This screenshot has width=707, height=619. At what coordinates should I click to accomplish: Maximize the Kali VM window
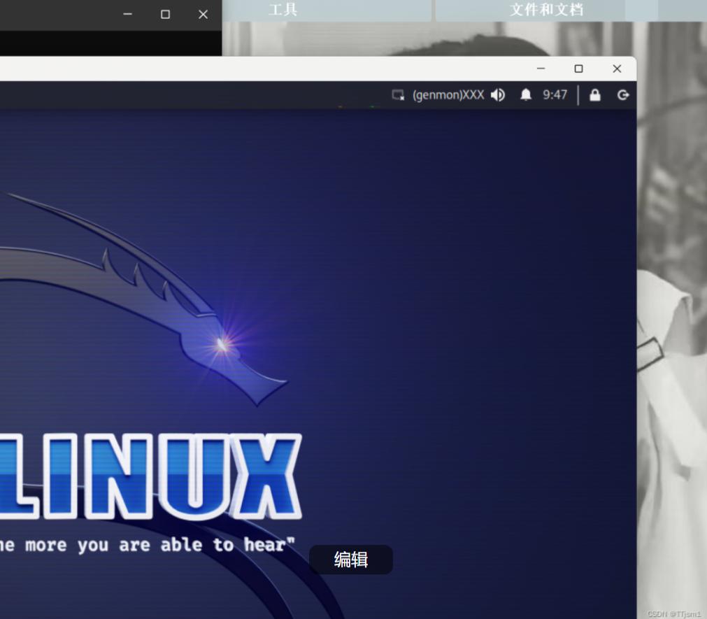(x=578, y=69)
